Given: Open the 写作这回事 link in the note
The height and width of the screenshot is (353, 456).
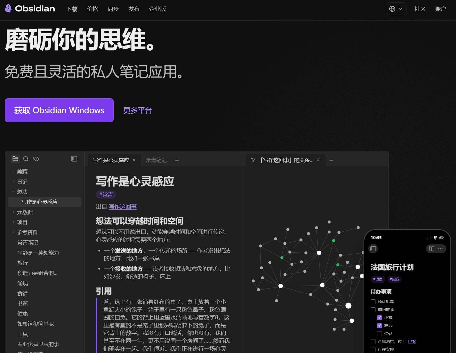Looking at the screenshot, I should click(123, 206).
